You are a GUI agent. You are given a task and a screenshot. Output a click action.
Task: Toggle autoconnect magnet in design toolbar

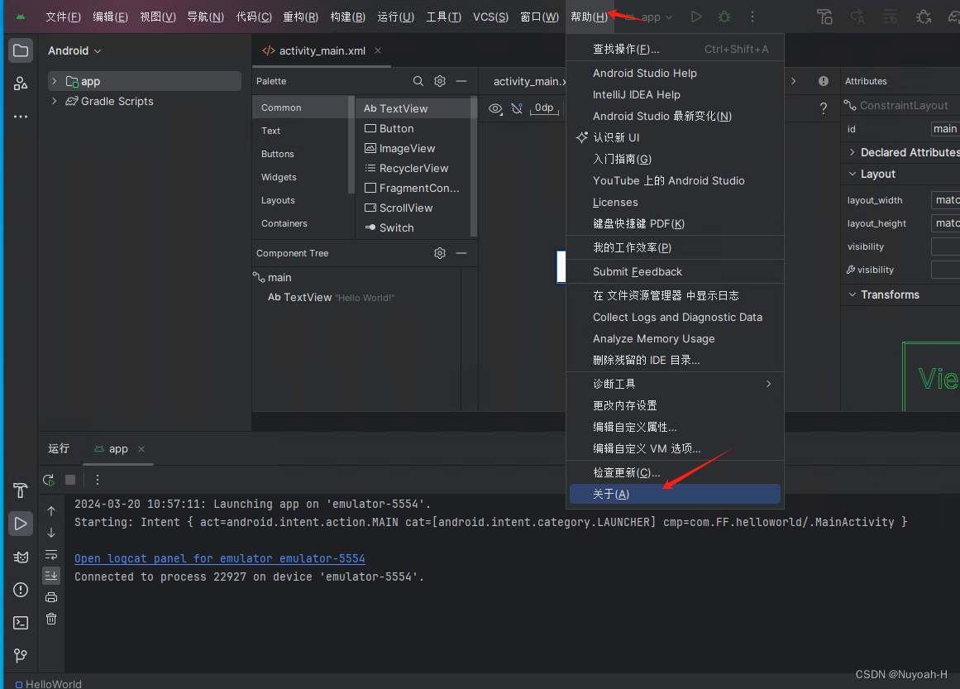[517, 108]
